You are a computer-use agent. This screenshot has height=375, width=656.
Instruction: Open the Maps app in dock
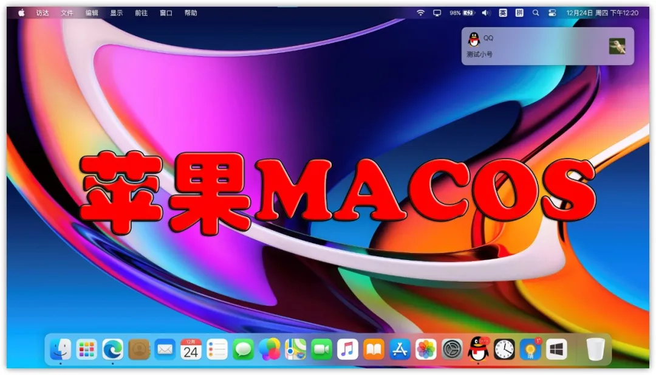coord(295,349)
